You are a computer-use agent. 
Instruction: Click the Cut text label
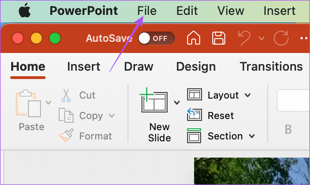pos(87,95)
